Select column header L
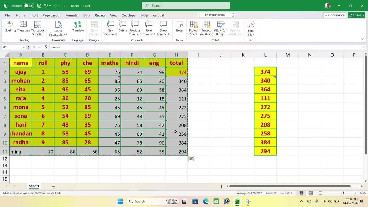The height and width of the screenshot is (207, 368). pyautogui.click(x=265, y=55)
